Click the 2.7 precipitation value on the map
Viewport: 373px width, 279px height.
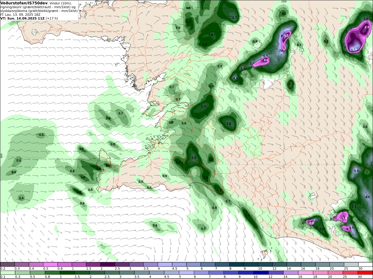[234, 17]
